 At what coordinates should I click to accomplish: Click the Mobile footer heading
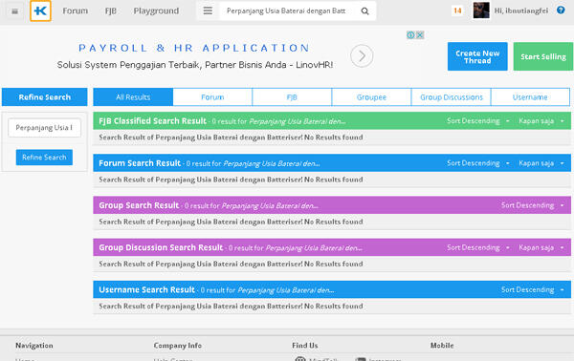tap(442, 346)
